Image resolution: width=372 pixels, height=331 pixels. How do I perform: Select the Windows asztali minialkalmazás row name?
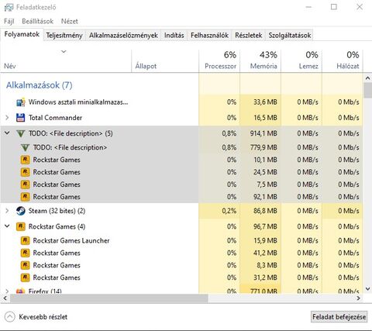click(x=78, y=102)
